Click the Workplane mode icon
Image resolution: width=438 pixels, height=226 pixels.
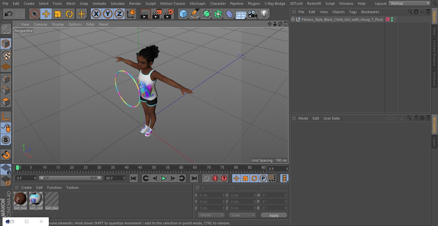pos(6,67)
